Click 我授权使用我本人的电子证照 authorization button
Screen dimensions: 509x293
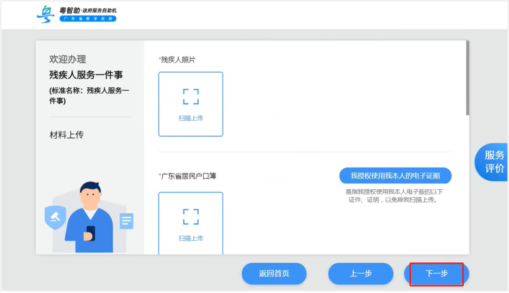[395, 175]
